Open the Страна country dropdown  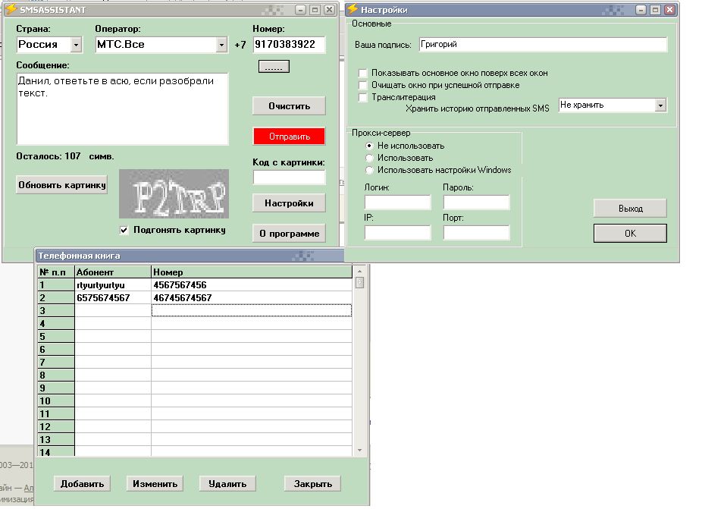pos(76,45)
